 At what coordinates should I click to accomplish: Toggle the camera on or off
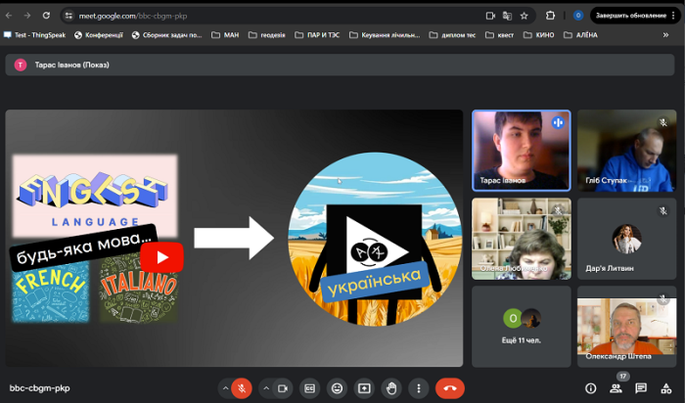click(x=285, y=387)
